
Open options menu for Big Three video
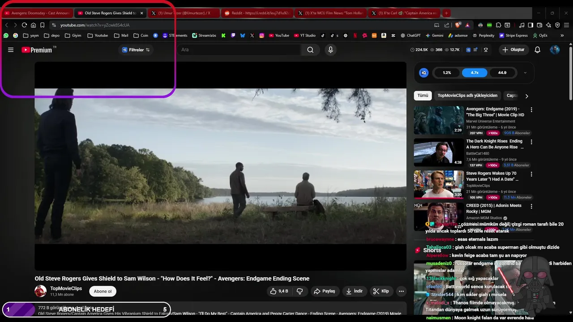pos(531,110)
